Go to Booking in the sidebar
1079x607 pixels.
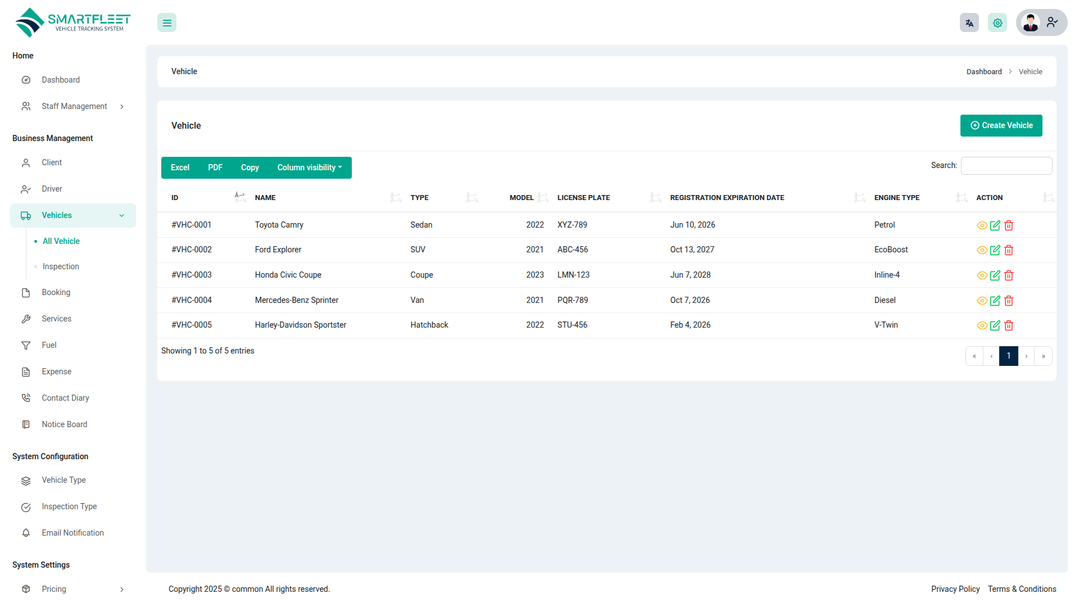[56, 292]
